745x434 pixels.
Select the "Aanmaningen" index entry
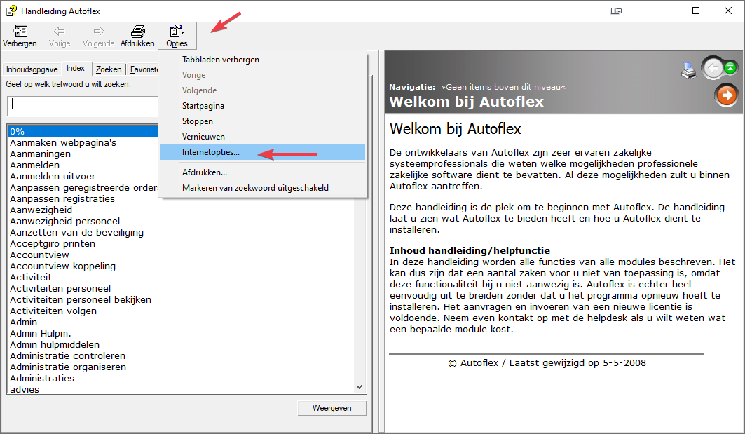tap(41, 154)
